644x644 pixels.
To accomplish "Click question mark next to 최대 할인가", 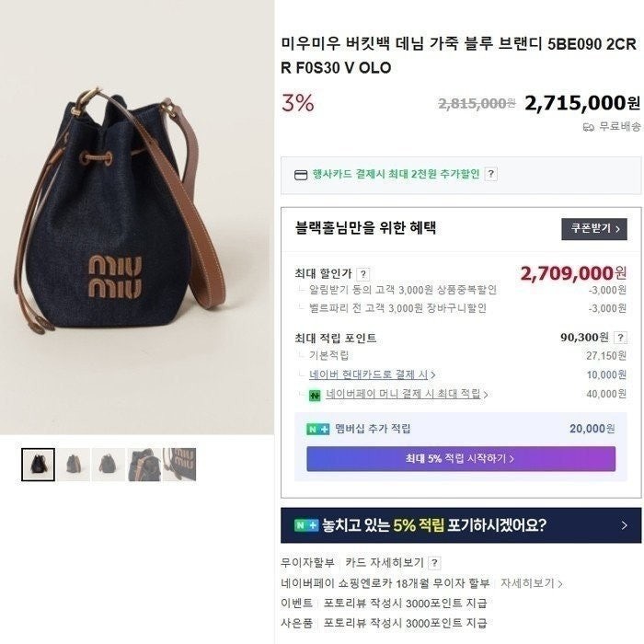I will (x=363, y=273).
